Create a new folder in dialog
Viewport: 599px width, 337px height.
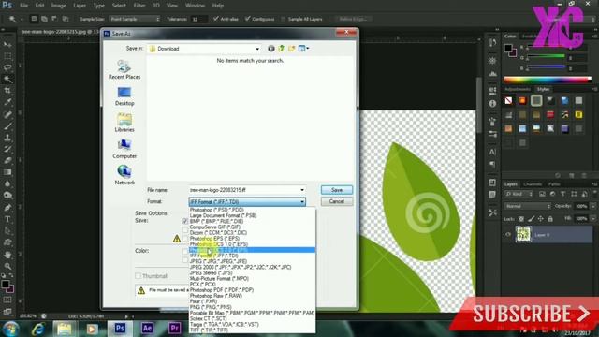click(291, 49)
